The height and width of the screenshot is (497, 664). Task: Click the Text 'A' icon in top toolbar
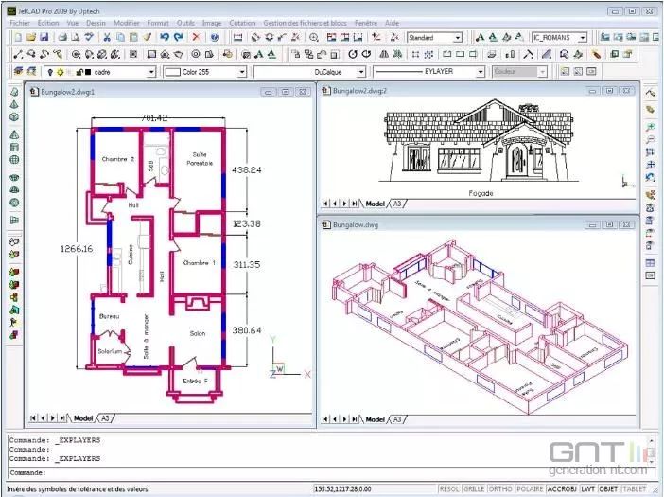[480, 38]
